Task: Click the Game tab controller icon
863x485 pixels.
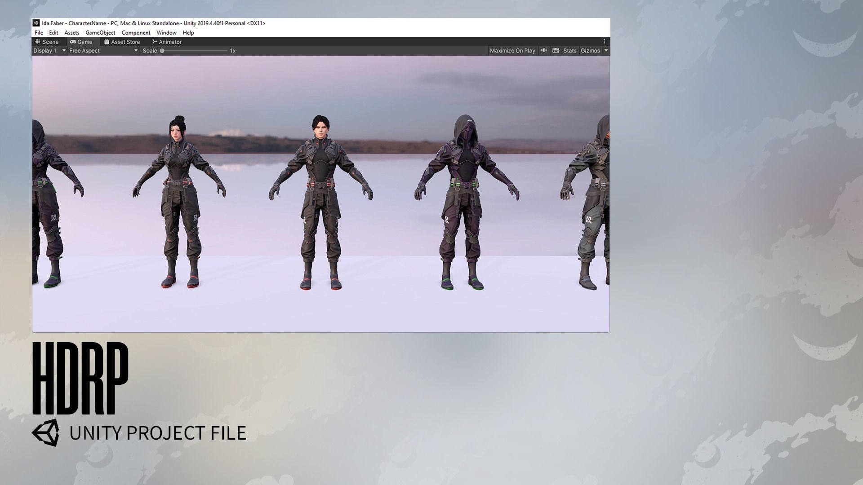Action: (x=73, y=42)
